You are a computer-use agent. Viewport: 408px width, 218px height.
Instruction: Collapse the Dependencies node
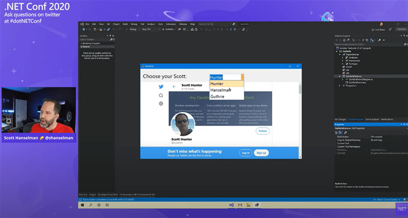pyautogui.click(x=340, y=55)
